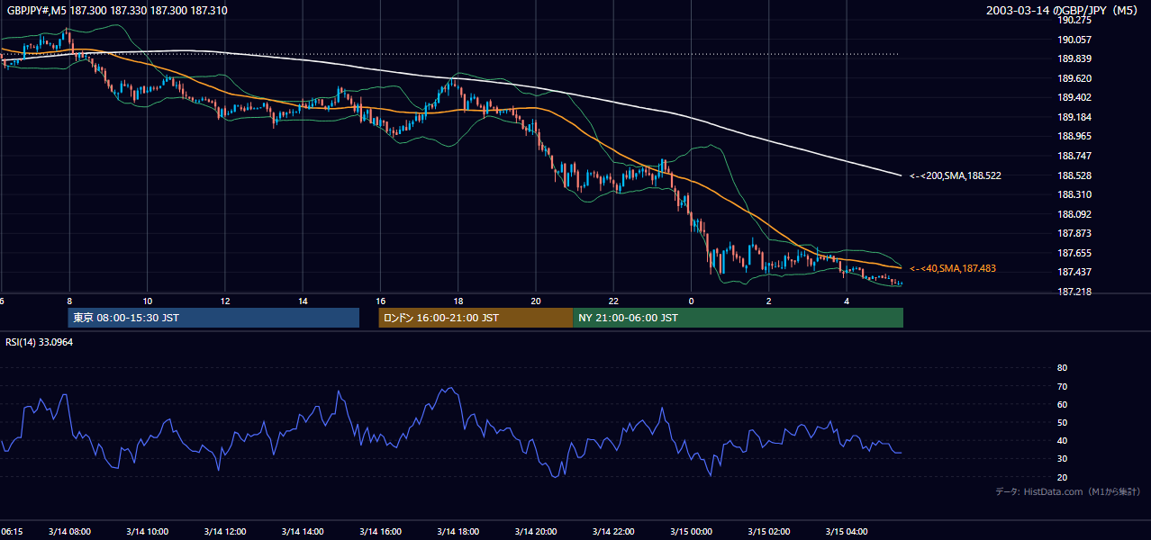The image size is (1151, 540).
Task: Click the 3/14 10:00 date label
Action: [x=147, y=531]
